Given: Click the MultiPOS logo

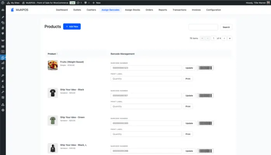Looking at the screenshot, I should point(19,10).
